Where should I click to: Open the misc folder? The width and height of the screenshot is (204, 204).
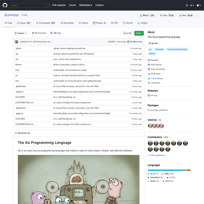(x=17, y=70)
